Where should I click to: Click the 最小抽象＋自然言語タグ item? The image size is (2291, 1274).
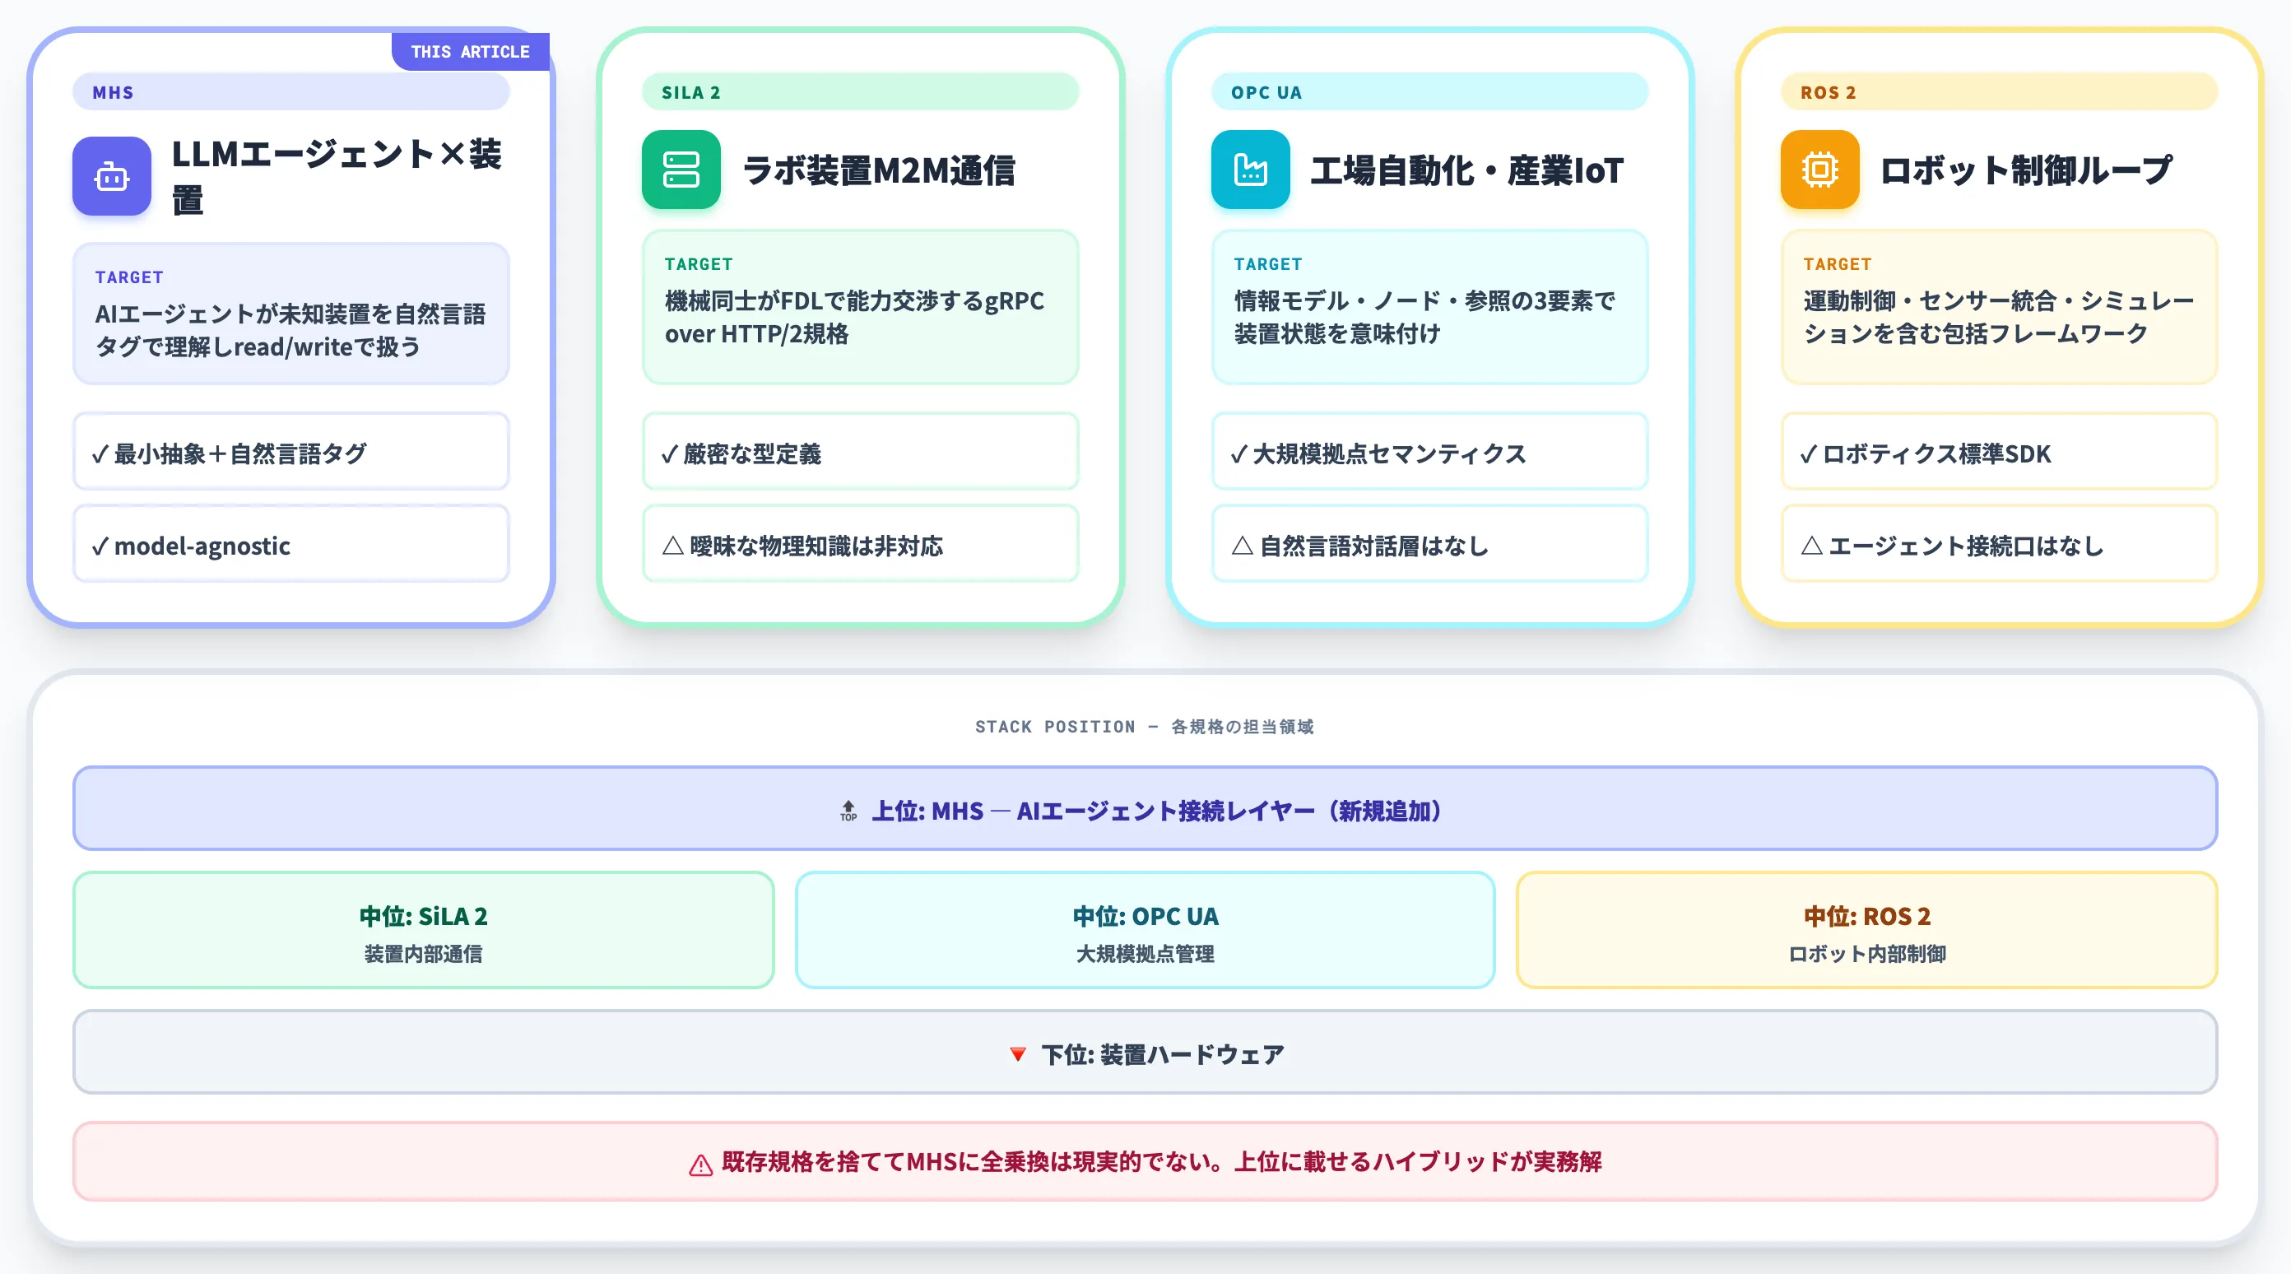pyautogui.click(x=290, y=451)
